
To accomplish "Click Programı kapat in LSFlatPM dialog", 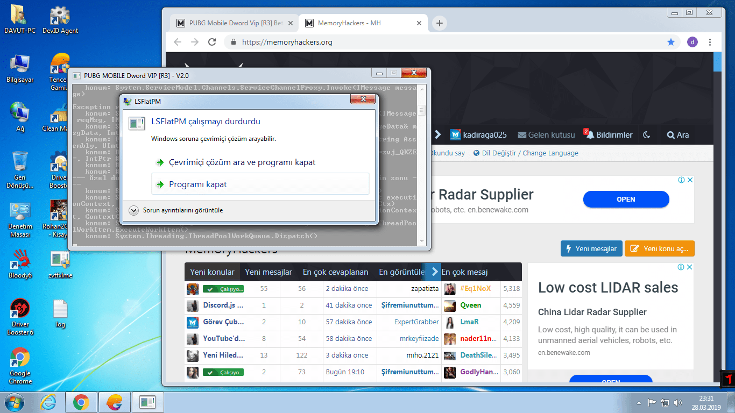I will [x=261, y=184].
